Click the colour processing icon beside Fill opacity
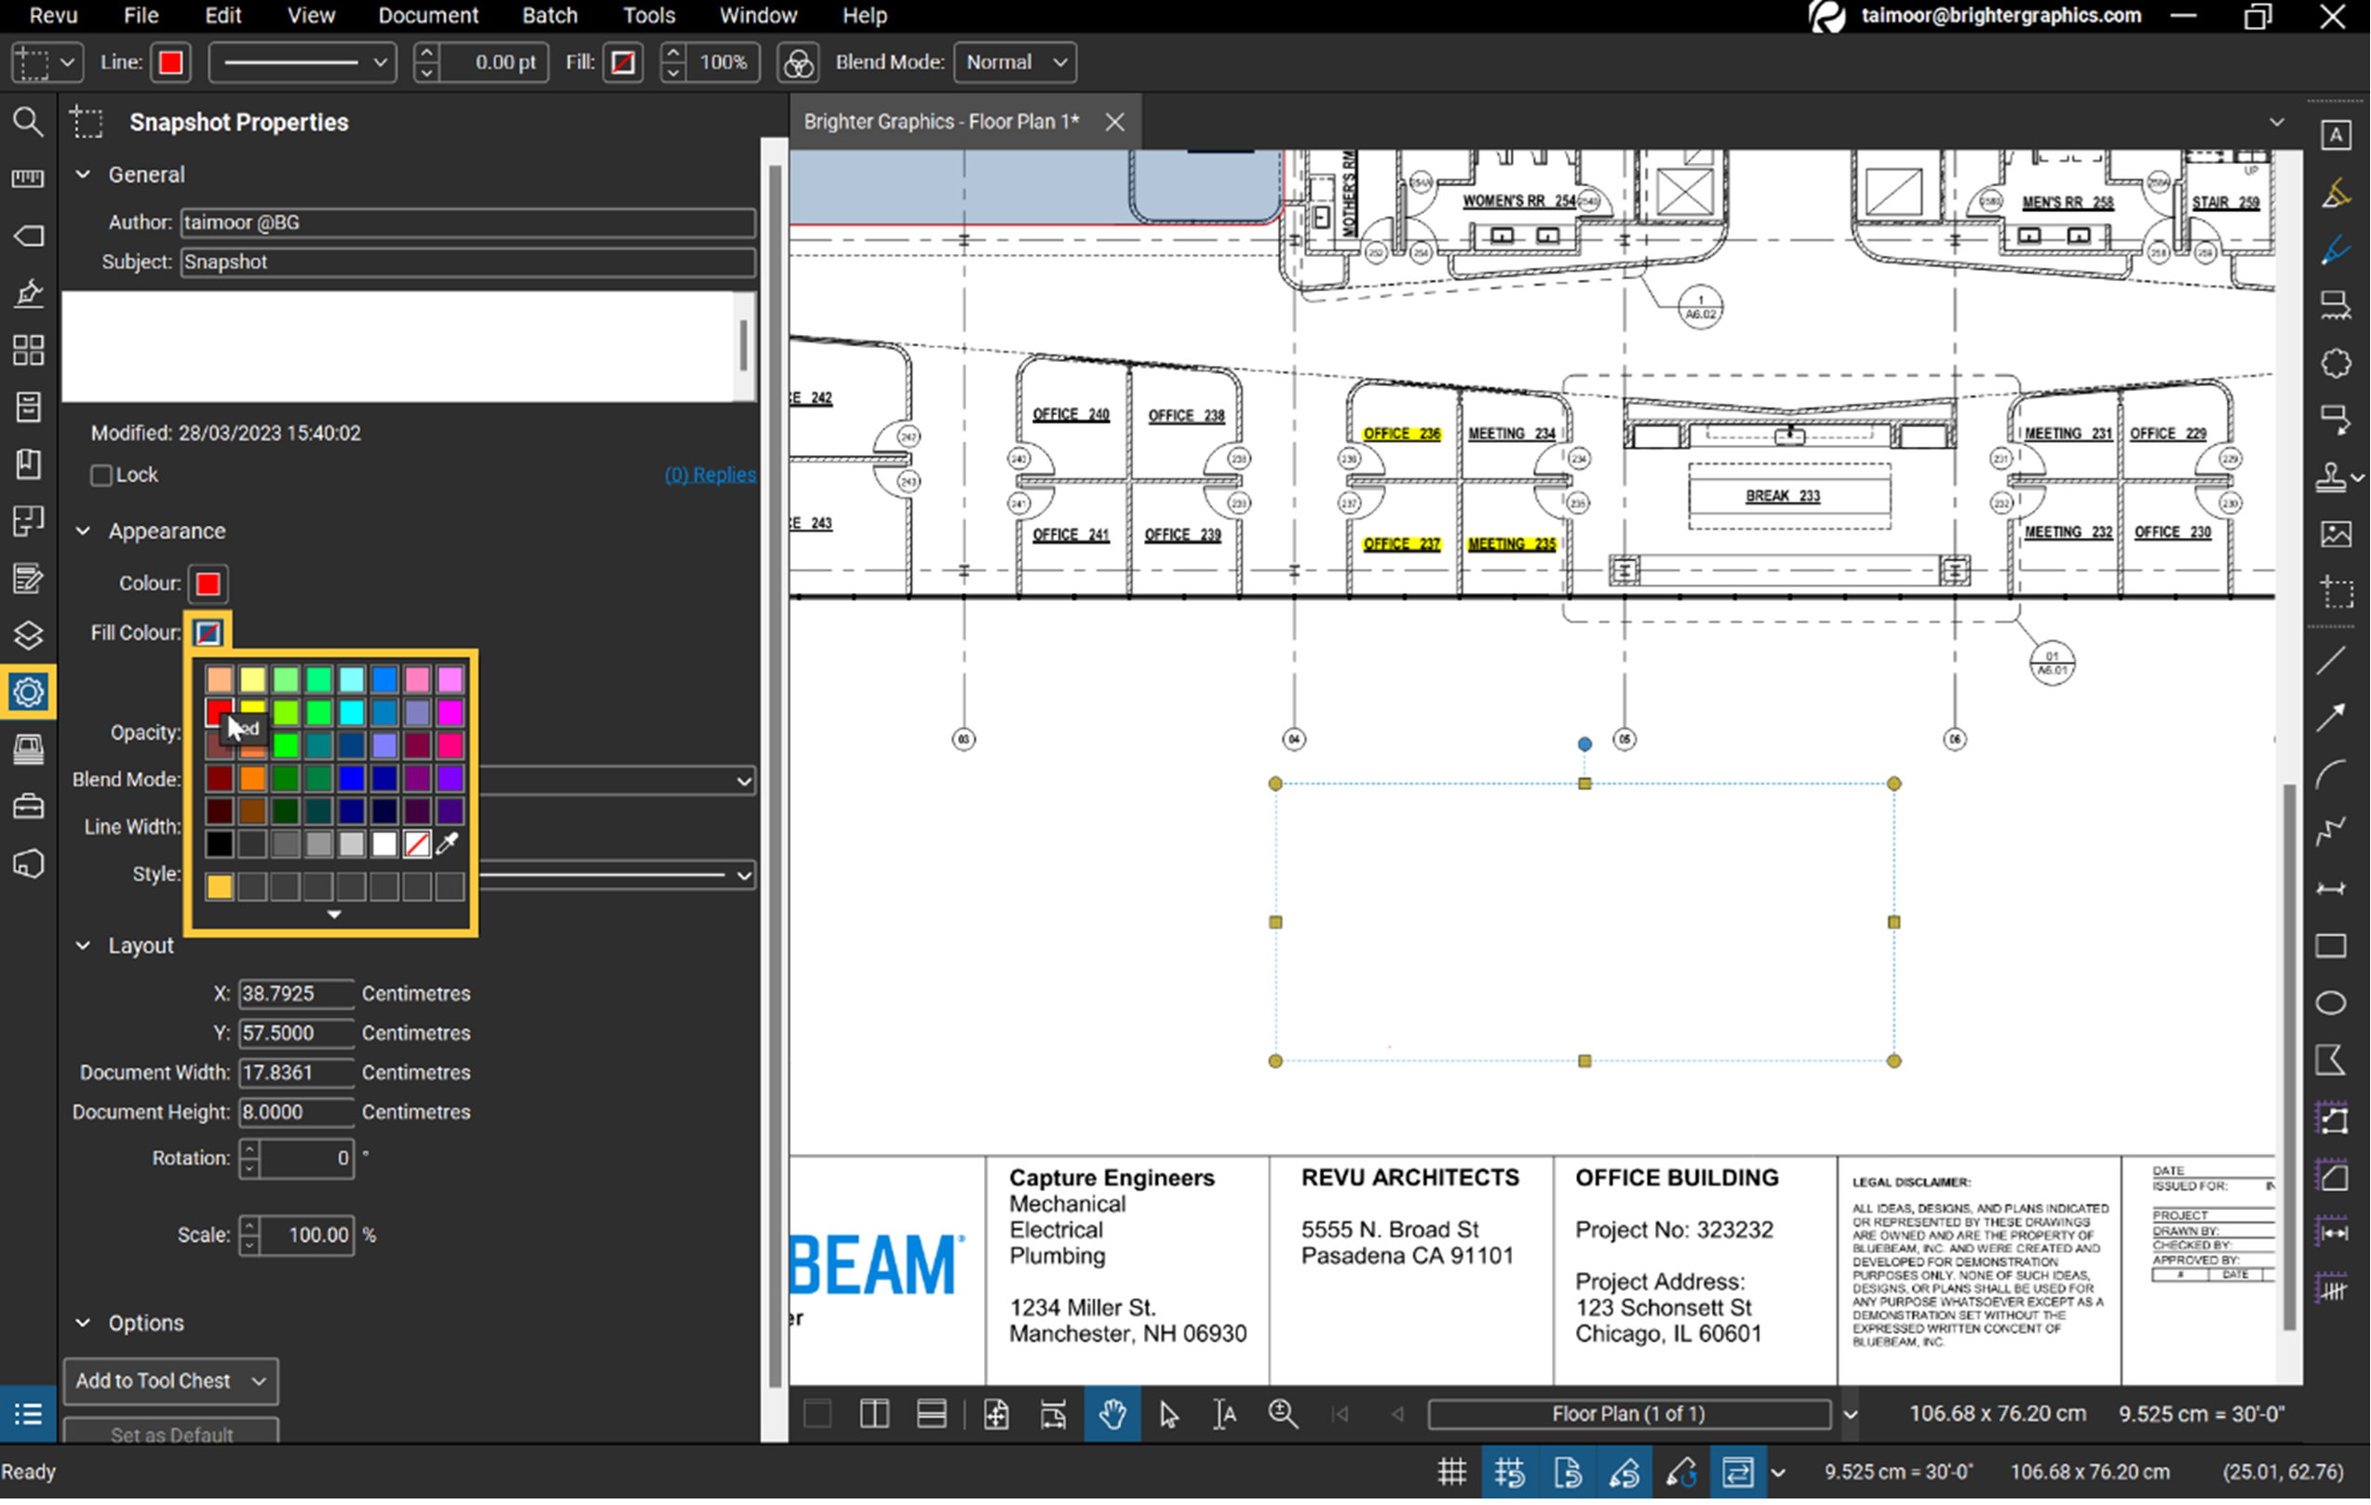The width and height of the screenshot is (2371, 1505). pyautogui.click(x=799, y=63)
